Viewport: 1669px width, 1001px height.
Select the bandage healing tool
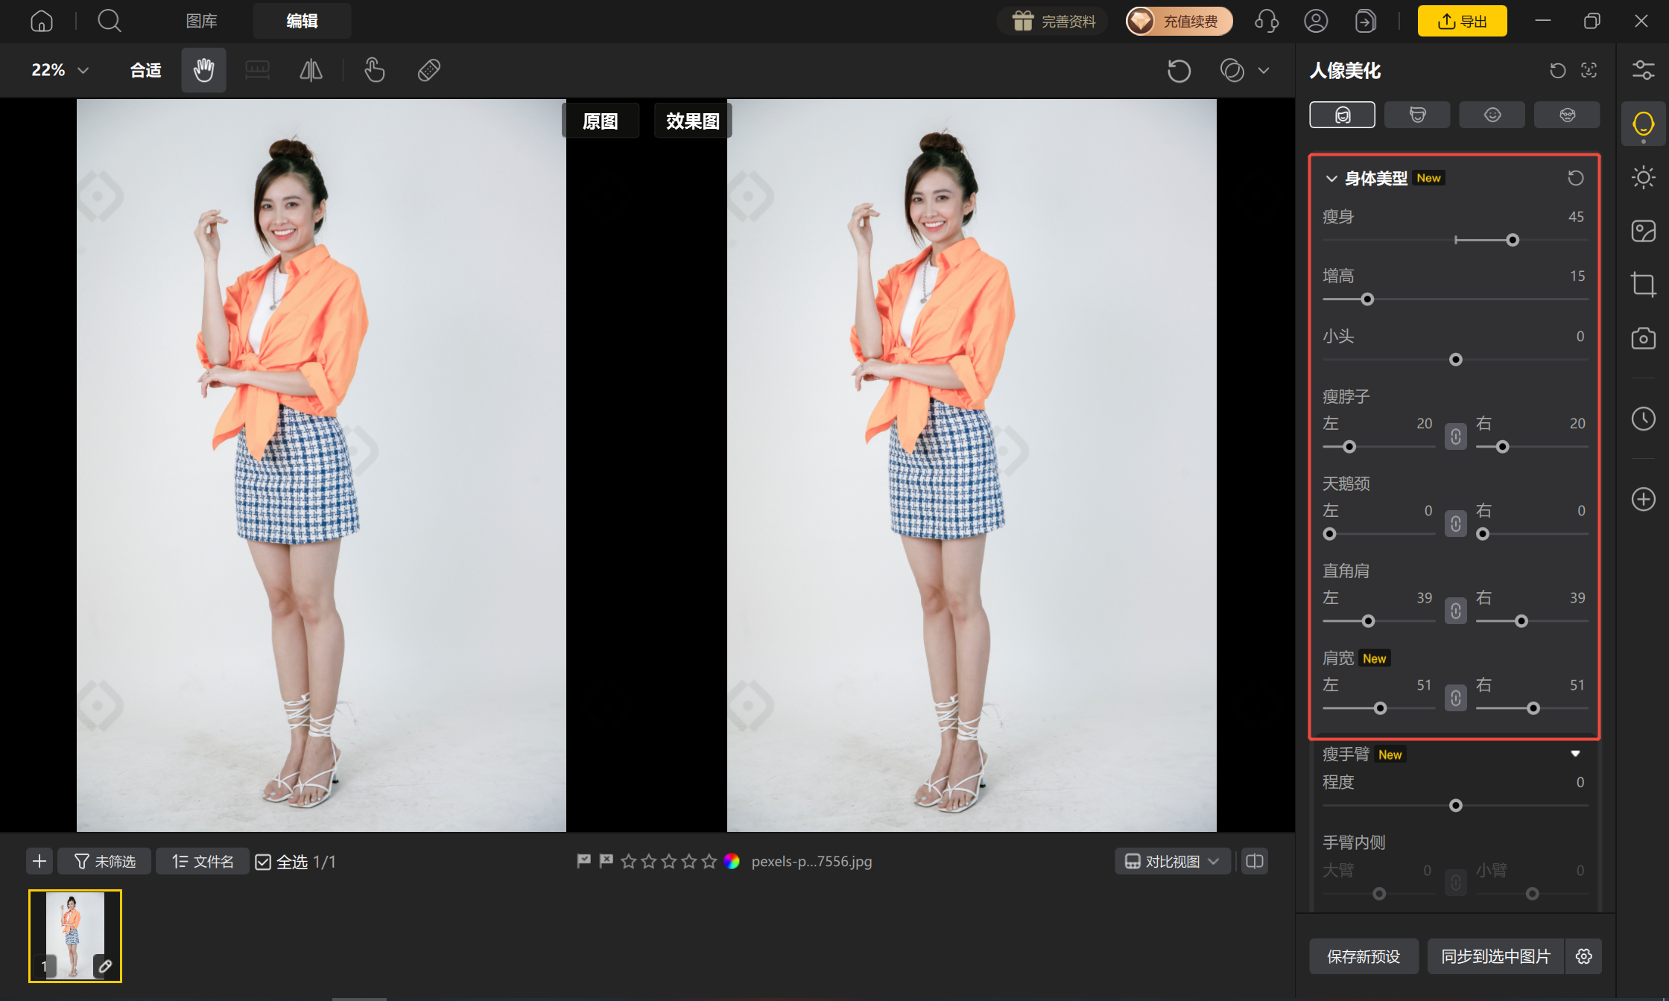(429, 70)
